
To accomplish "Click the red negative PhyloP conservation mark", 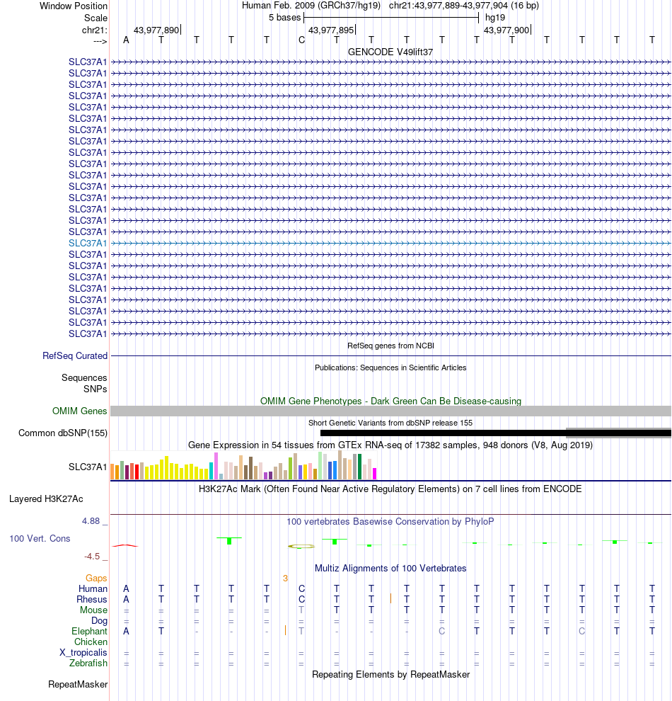I will coord(125,545).
